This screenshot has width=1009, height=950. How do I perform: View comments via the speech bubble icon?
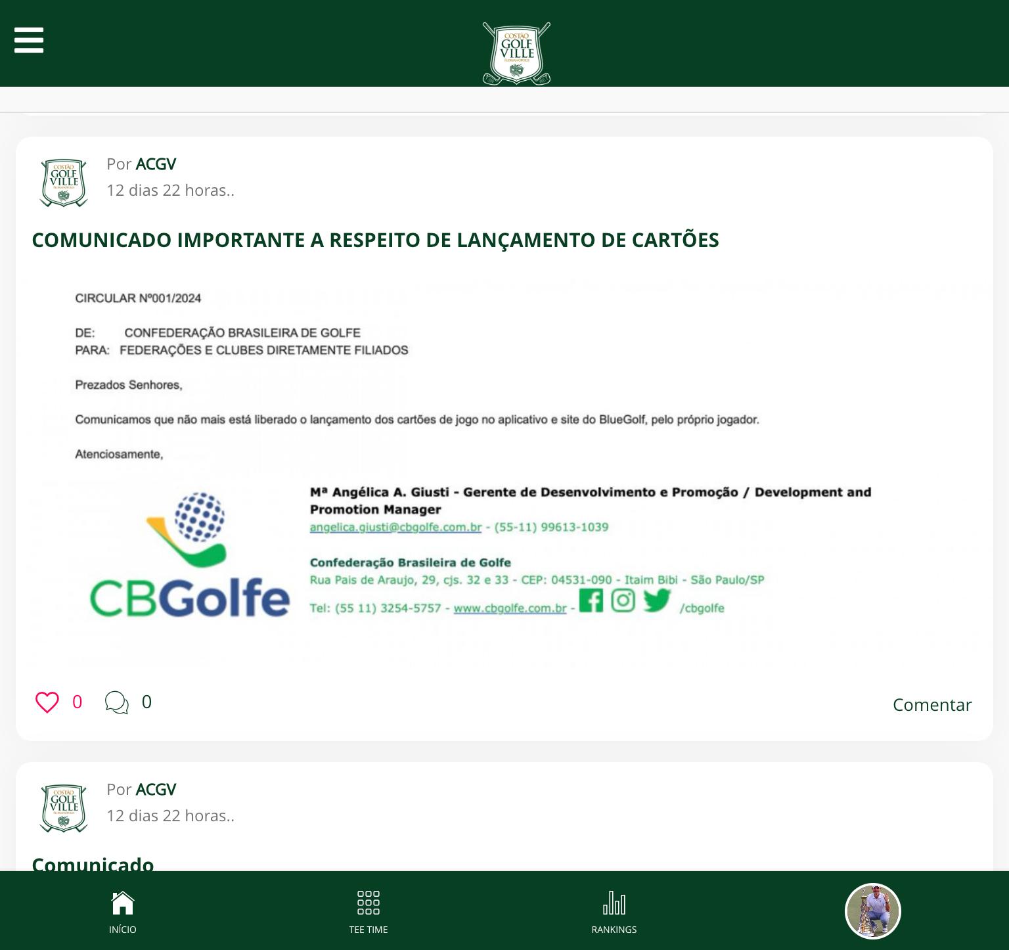[117, 702]
